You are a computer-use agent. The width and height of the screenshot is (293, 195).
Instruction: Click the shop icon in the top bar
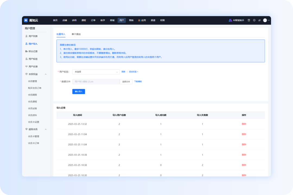tap(249, 20)
